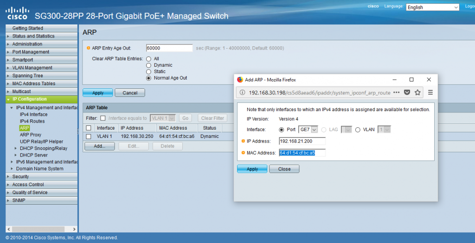Select the ARP tree item
Image resolution: width=475 pixels, height=243 pixels.
(x=24, y=128)
